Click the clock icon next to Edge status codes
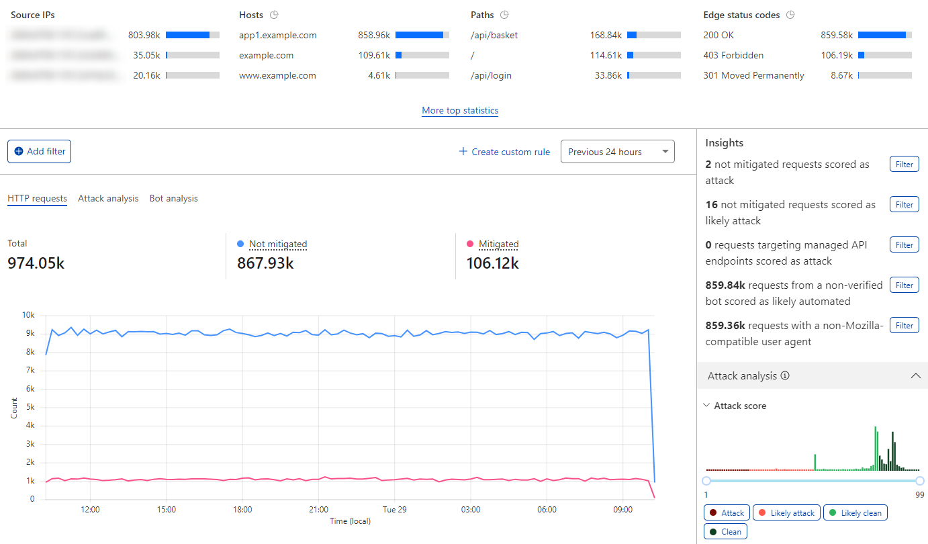Viewport: 928px width, 544px height. pyautogui.click(x=790, y=14)
